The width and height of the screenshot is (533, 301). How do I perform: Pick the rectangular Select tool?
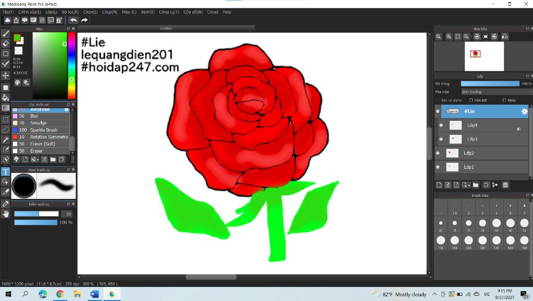coord(5,119)
